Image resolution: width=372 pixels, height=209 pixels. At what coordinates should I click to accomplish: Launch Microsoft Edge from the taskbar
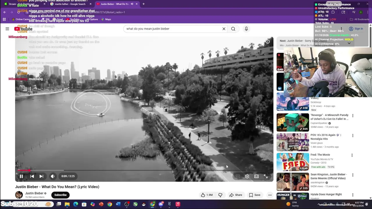point(76,204)
